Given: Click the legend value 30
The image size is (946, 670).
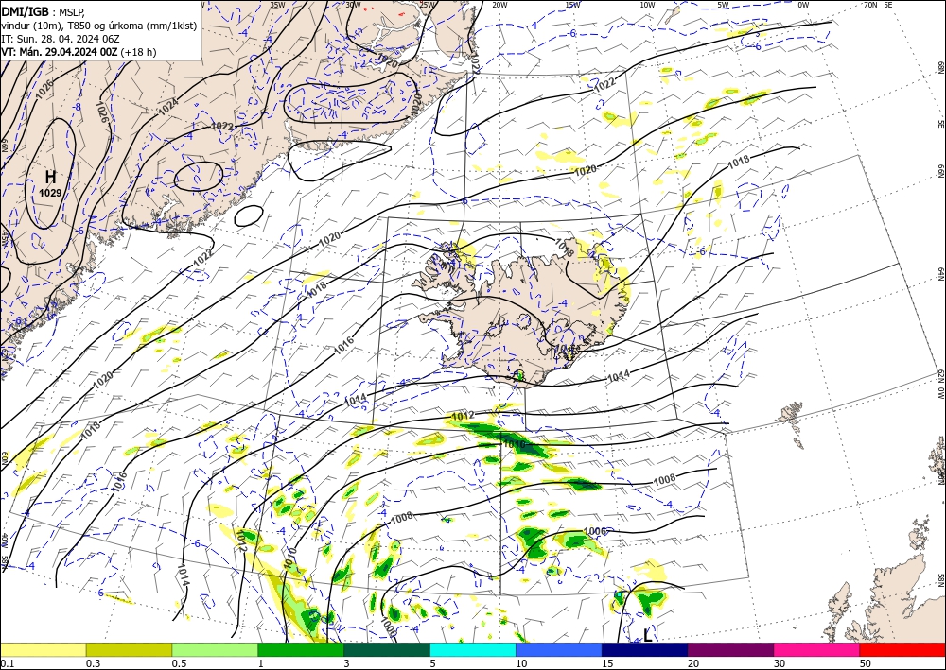Looking at the screenshot, I should (779, 662).
